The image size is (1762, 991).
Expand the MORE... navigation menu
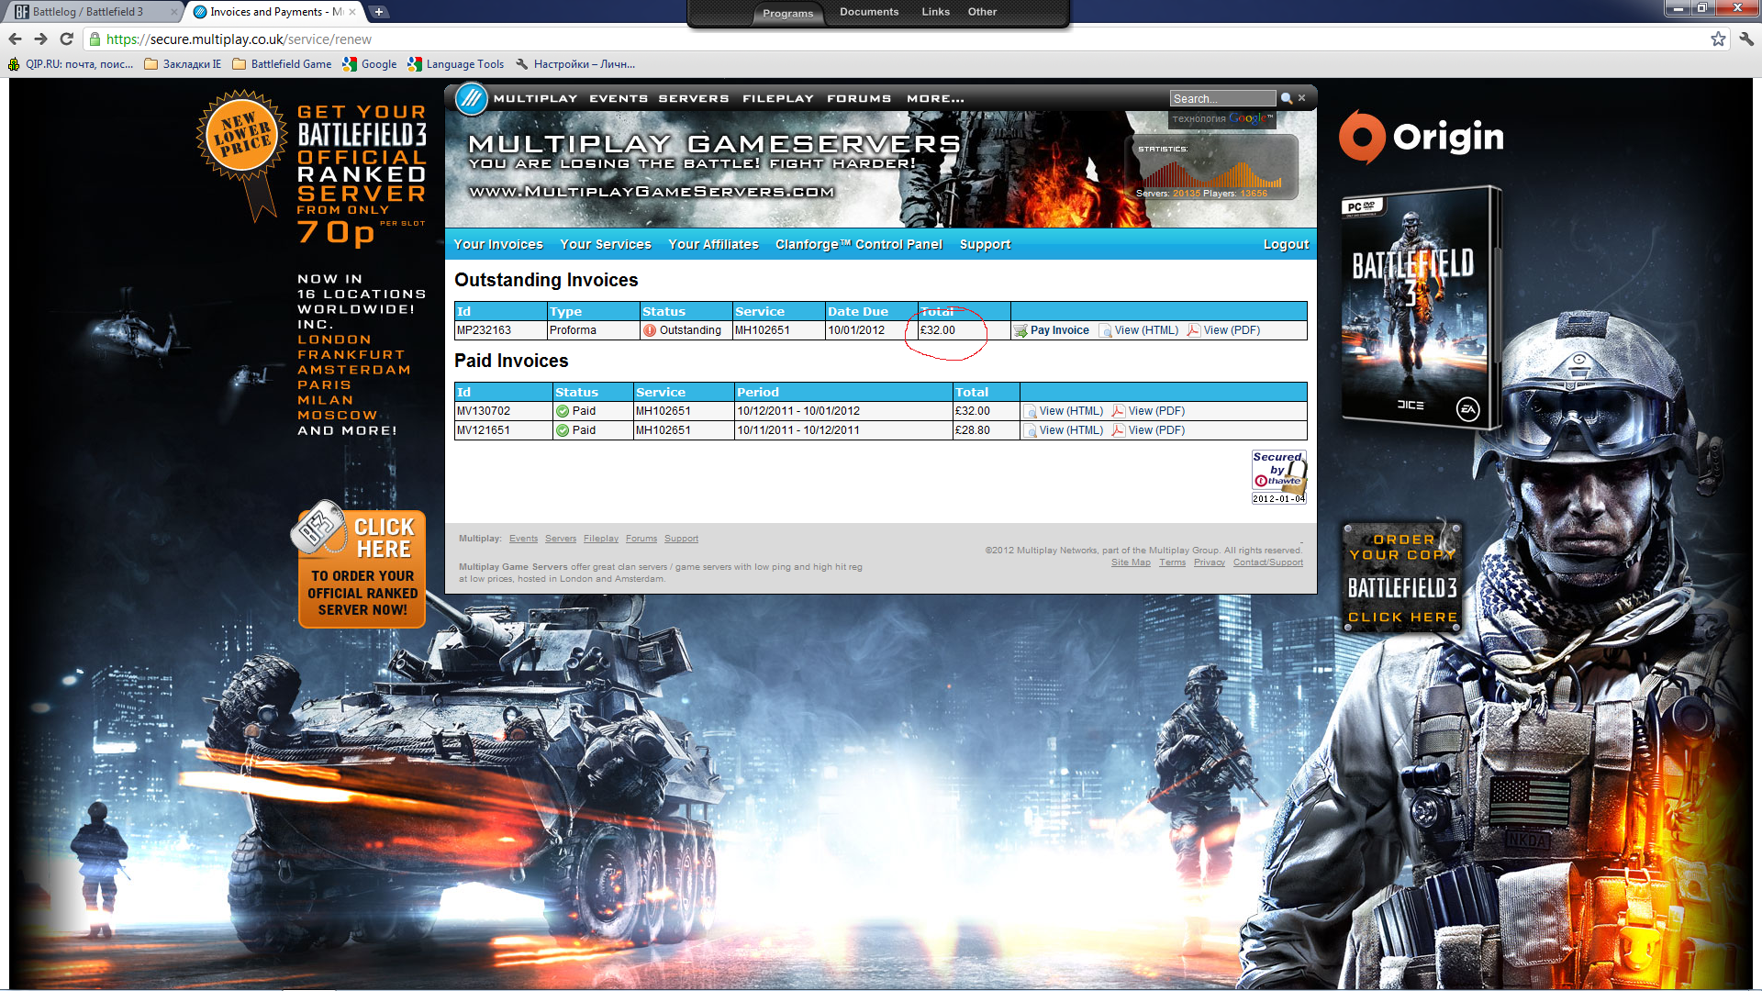(x=935, y=98)
